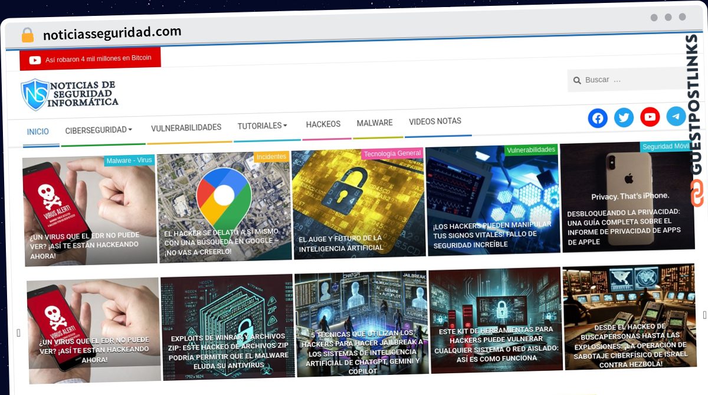708x395 pixels.
Task: Open the Hezbolá pager hack article
Action: pyautogui.click(x=630, y=316)
